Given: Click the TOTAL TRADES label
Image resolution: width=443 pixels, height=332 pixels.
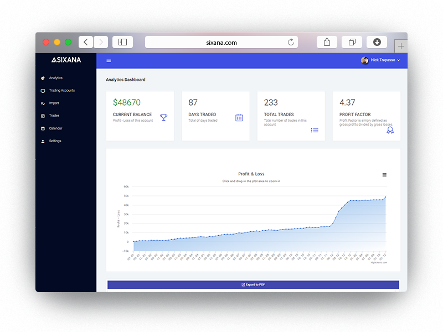Looking at the screenshot, I should [279, 115].
